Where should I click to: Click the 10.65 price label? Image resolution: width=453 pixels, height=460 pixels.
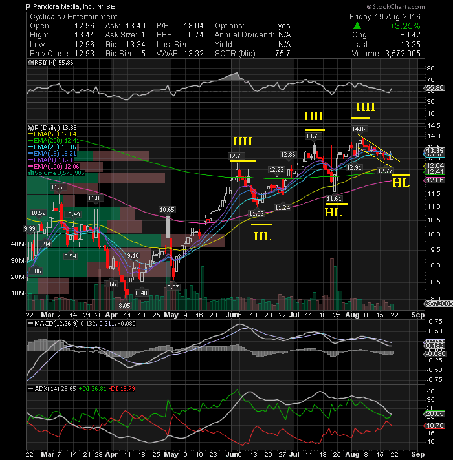(x=167, y=210)
